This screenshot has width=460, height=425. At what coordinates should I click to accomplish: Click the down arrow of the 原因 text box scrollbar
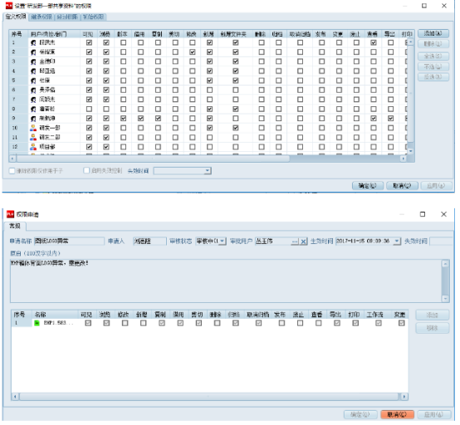[446, 299]
